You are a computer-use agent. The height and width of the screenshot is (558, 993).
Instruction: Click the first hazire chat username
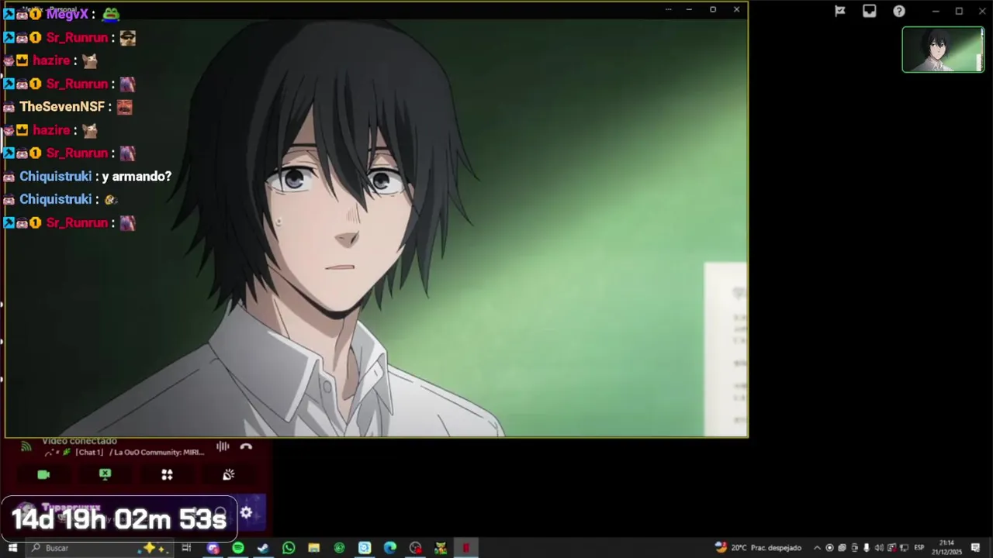[x=51, y=60]
